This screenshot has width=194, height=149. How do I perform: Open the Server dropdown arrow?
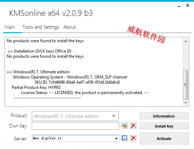[x=116, y=139]
